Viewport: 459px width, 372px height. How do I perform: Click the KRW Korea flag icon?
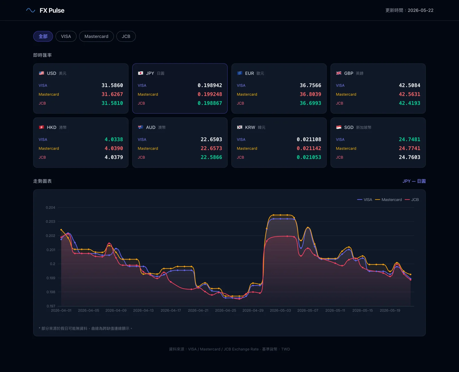tap(240, 127)
